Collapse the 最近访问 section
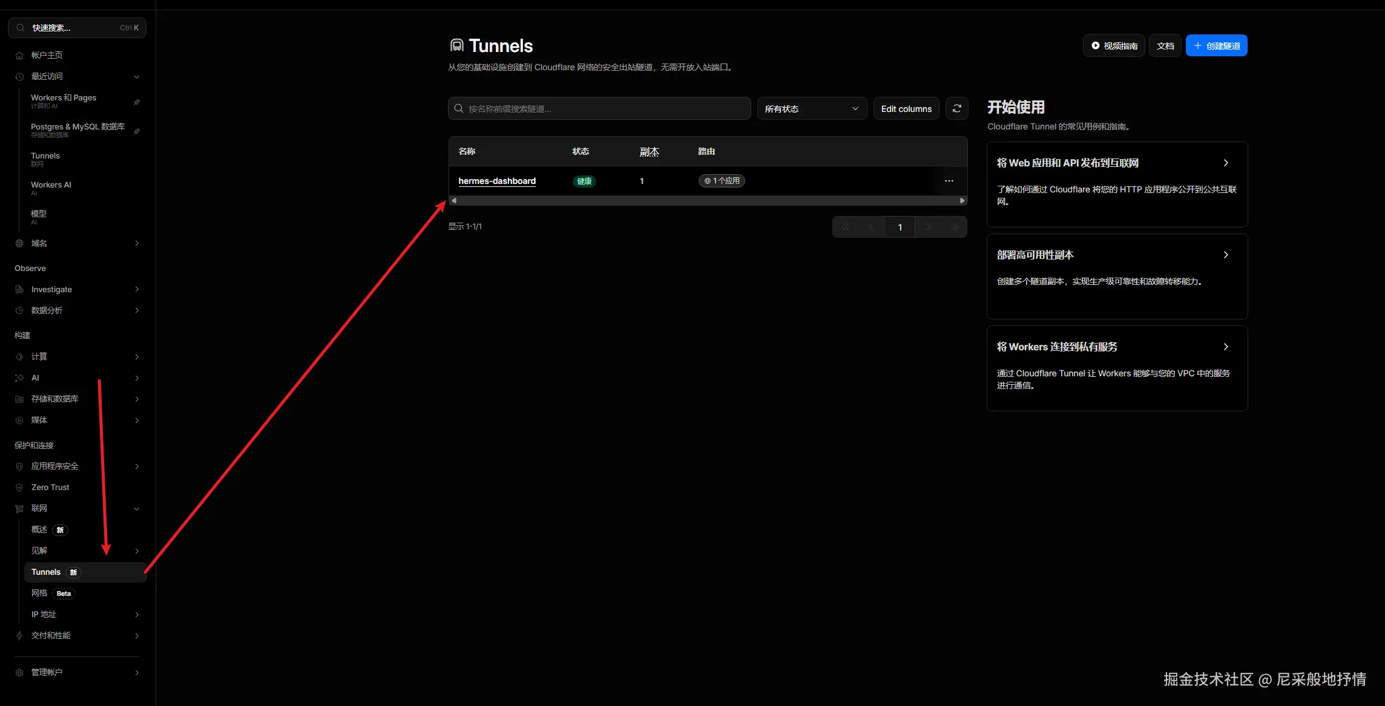Viewport: 1385px width, 706px height. 137,77
